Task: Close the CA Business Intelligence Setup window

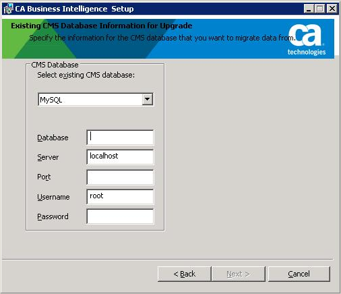Action: tap(332, 9)
